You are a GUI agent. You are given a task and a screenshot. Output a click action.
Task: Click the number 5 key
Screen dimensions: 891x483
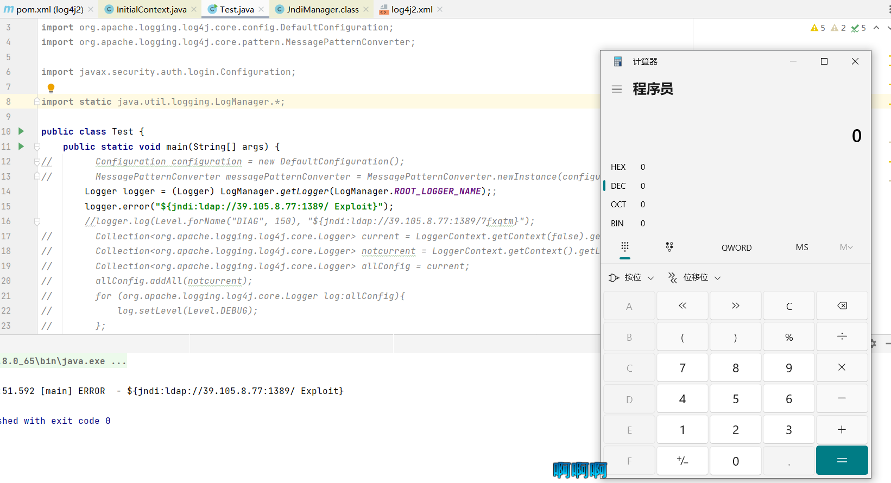pyautogui.click(x=736, y=399)
